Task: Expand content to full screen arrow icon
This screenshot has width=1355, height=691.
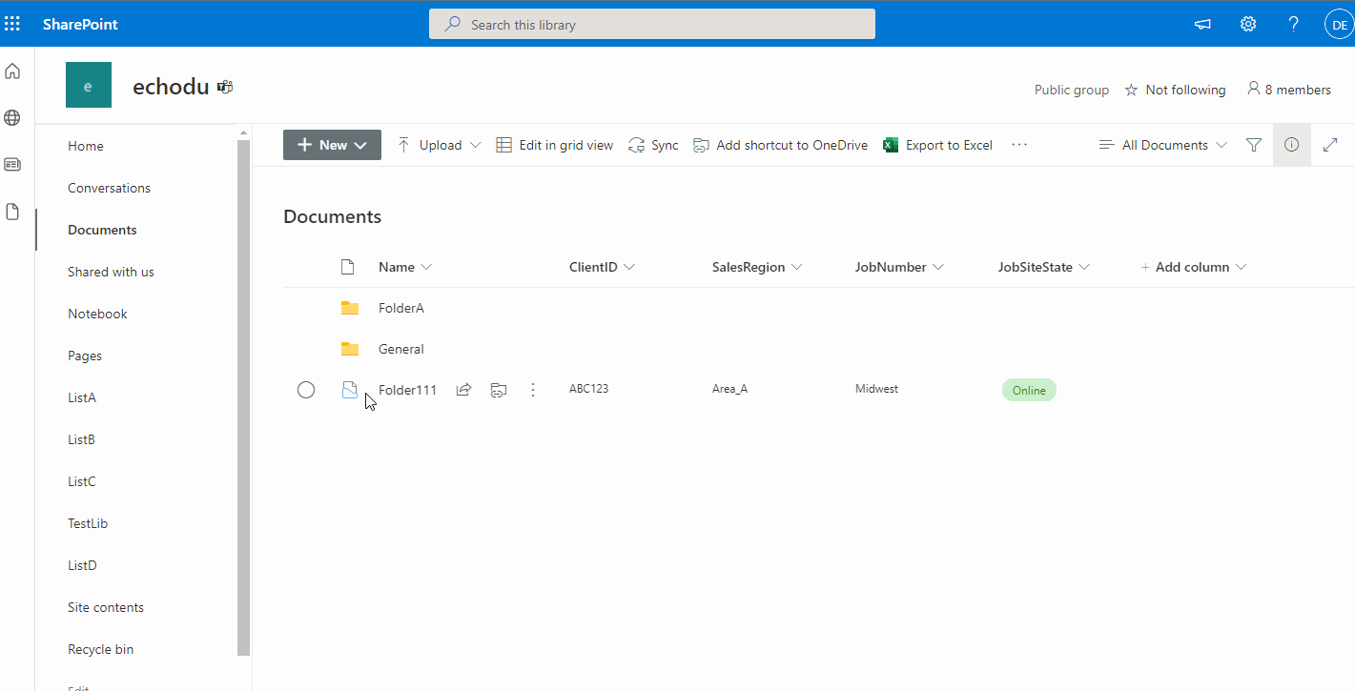Action: [x=1330, y=145]
